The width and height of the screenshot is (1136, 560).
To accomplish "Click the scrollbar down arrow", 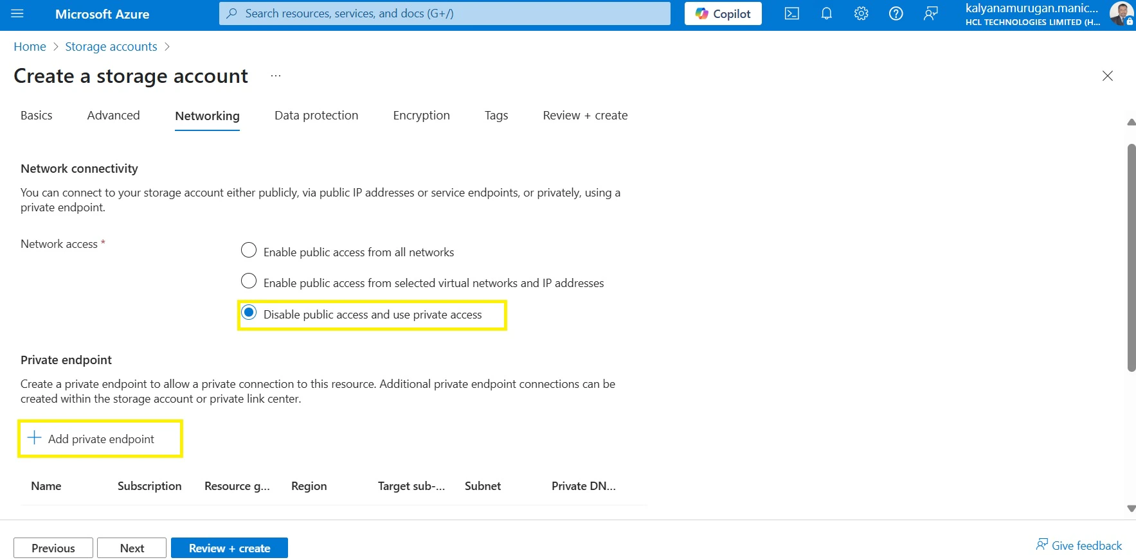I will (x=1131, y=509).
